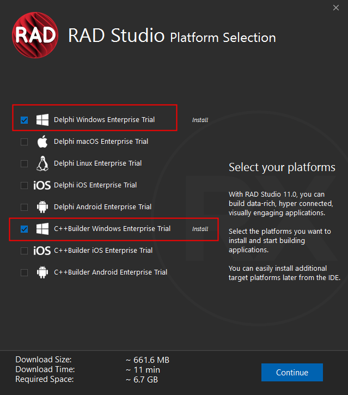Check Delphi macOS Enterprise Trial checkbox
The image size is (348, 395).
tap(24, 142)
